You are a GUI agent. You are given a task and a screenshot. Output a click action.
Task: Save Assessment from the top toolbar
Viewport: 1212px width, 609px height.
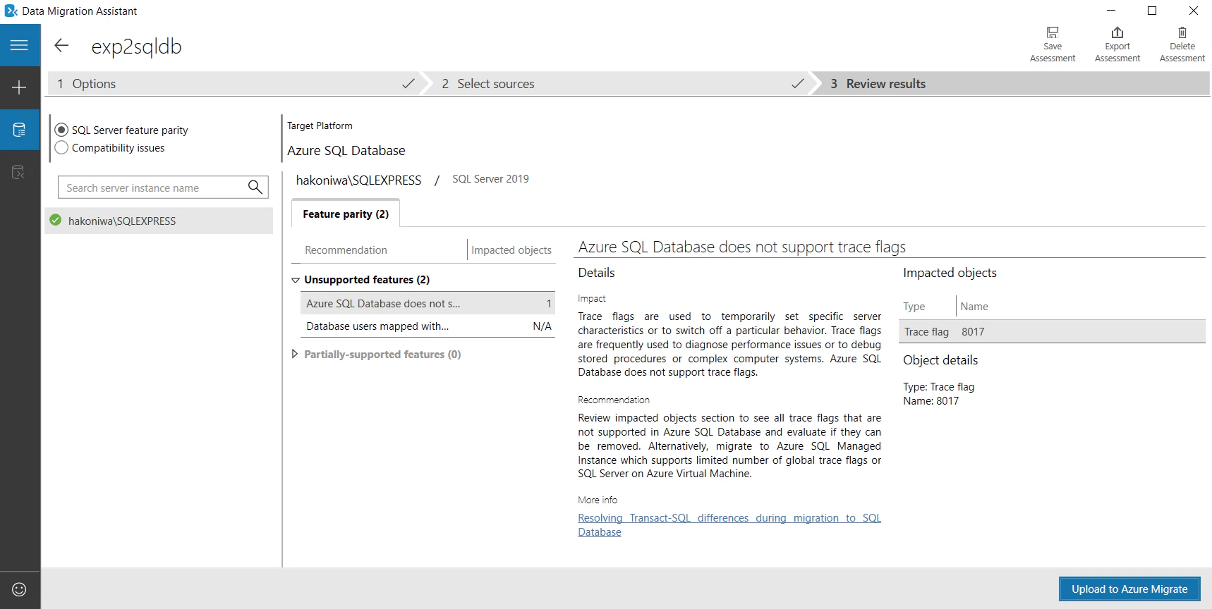click(x=1053, y=44)
